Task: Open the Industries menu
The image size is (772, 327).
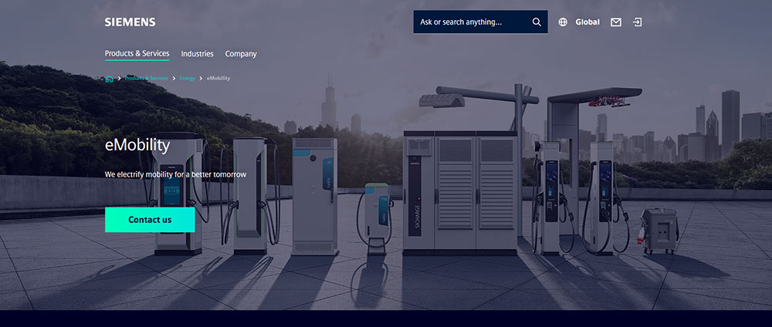Action: (198, 53)
